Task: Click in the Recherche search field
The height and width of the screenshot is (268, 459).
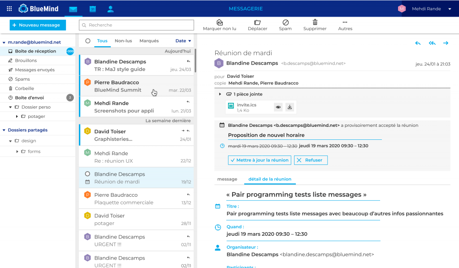Action: (137, 25)
